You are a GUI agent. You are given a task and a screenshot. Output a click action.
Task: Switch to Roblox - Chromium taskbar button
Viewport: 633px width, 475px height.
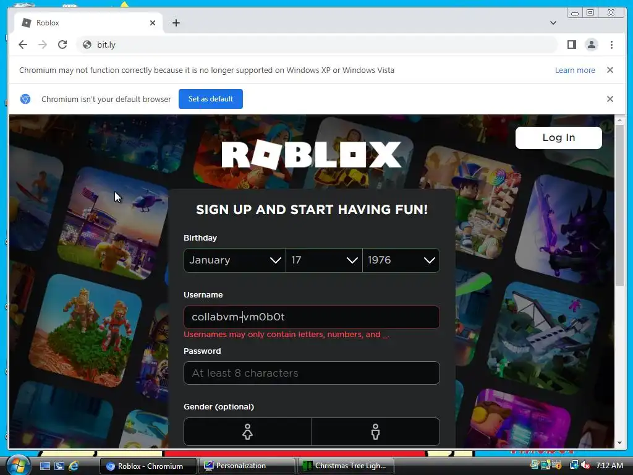(148, 466)
